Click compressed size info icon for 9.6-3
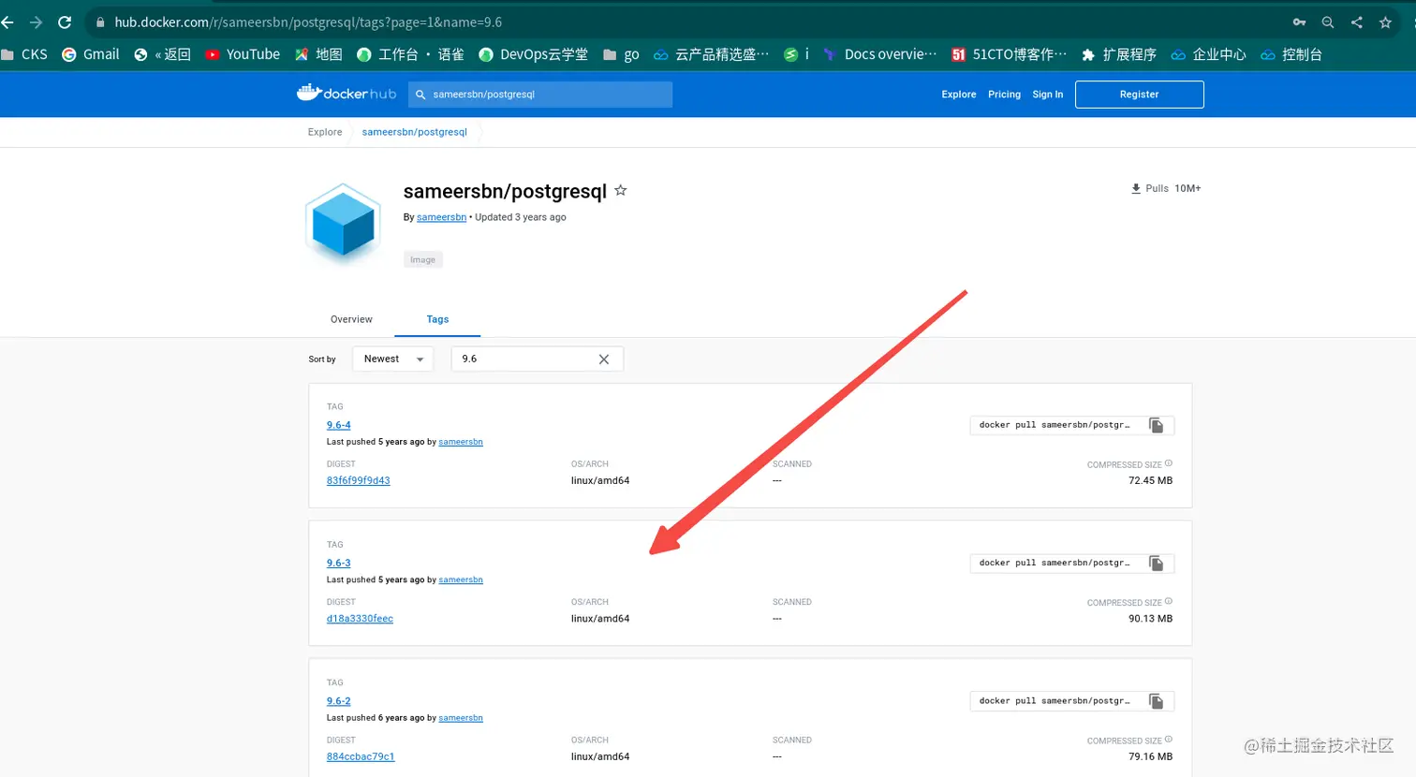 pyautogui.click(x=1168, y=602)
